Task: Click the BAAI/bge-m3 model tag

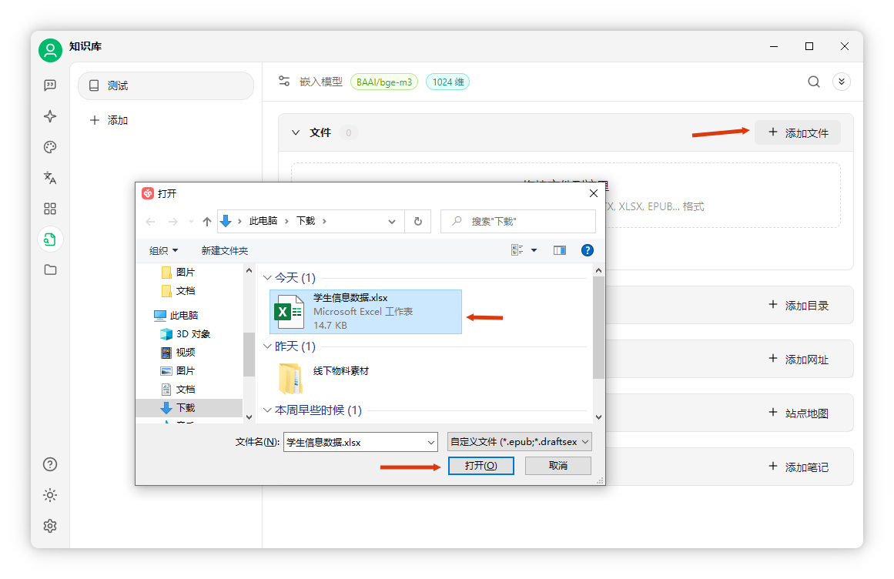Action: click(384, 82)
